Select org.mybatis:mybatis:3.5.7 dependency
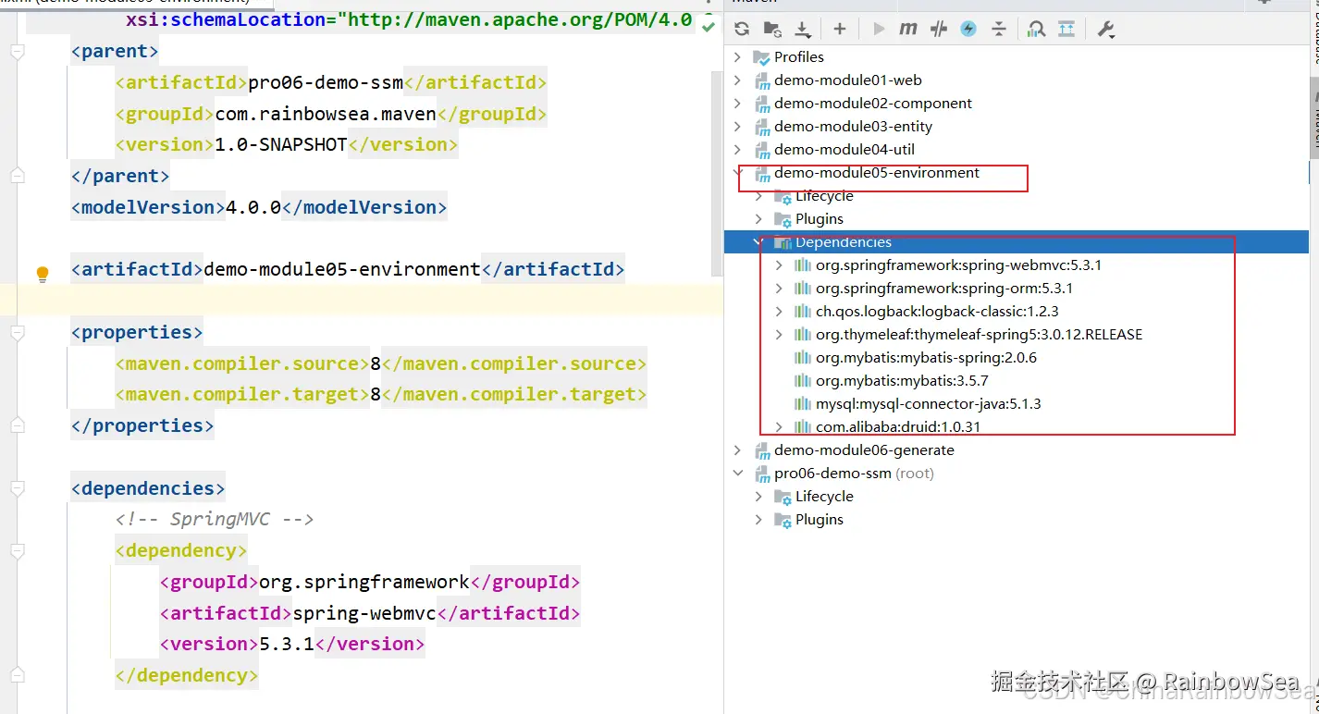Image resolution: width=1319 pixels, height=714 pixels. (x=902, y=381)
